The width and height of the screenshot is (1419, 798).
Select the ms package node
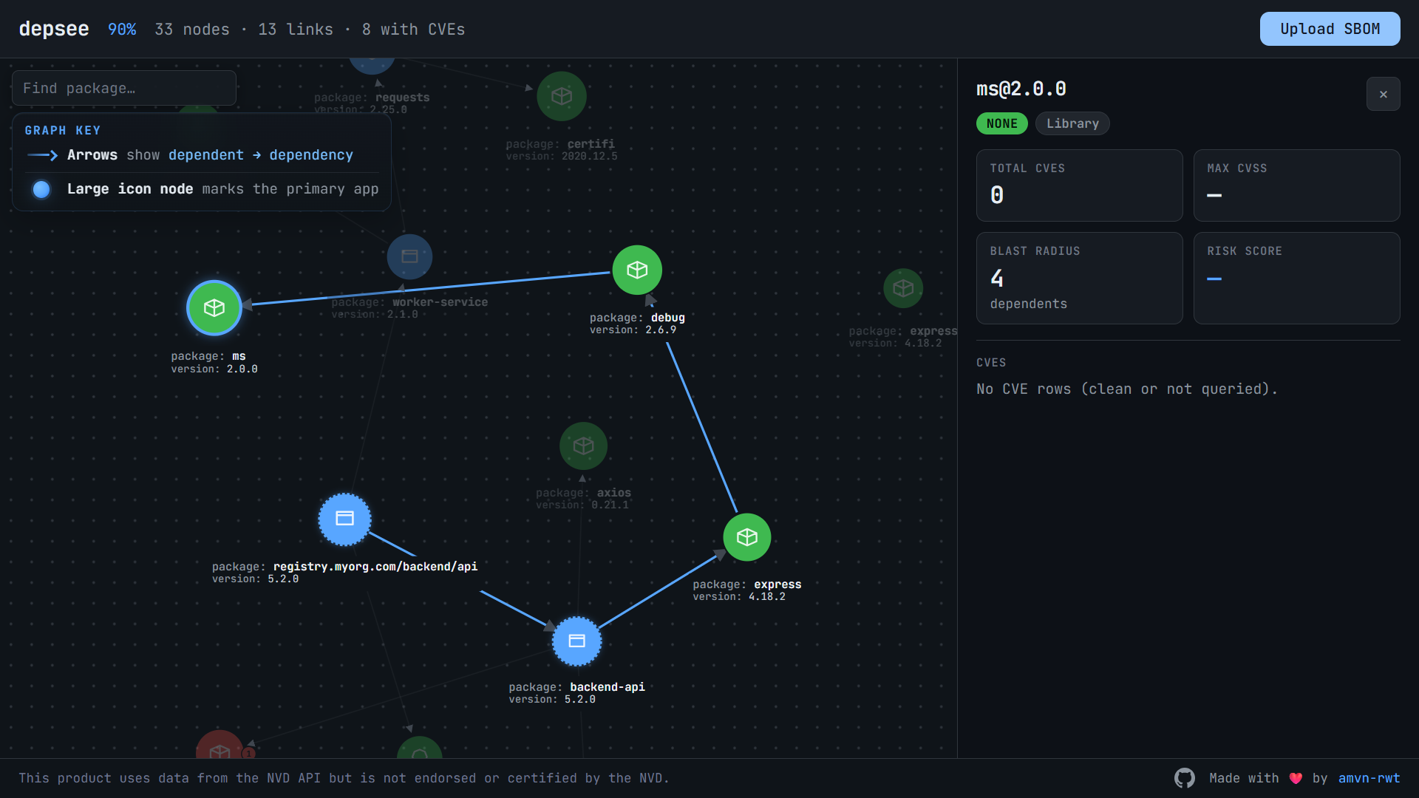(x=214, y=307)
